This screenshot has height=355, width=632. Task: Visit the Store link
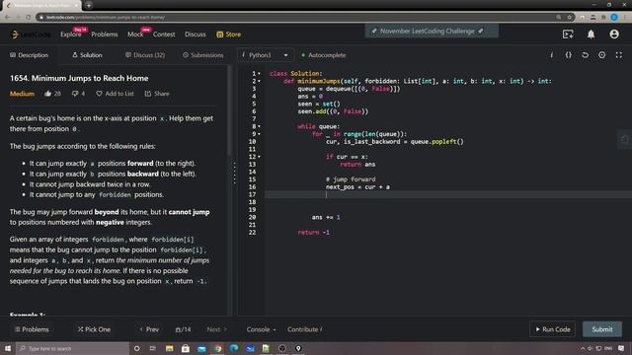[228, 35]
